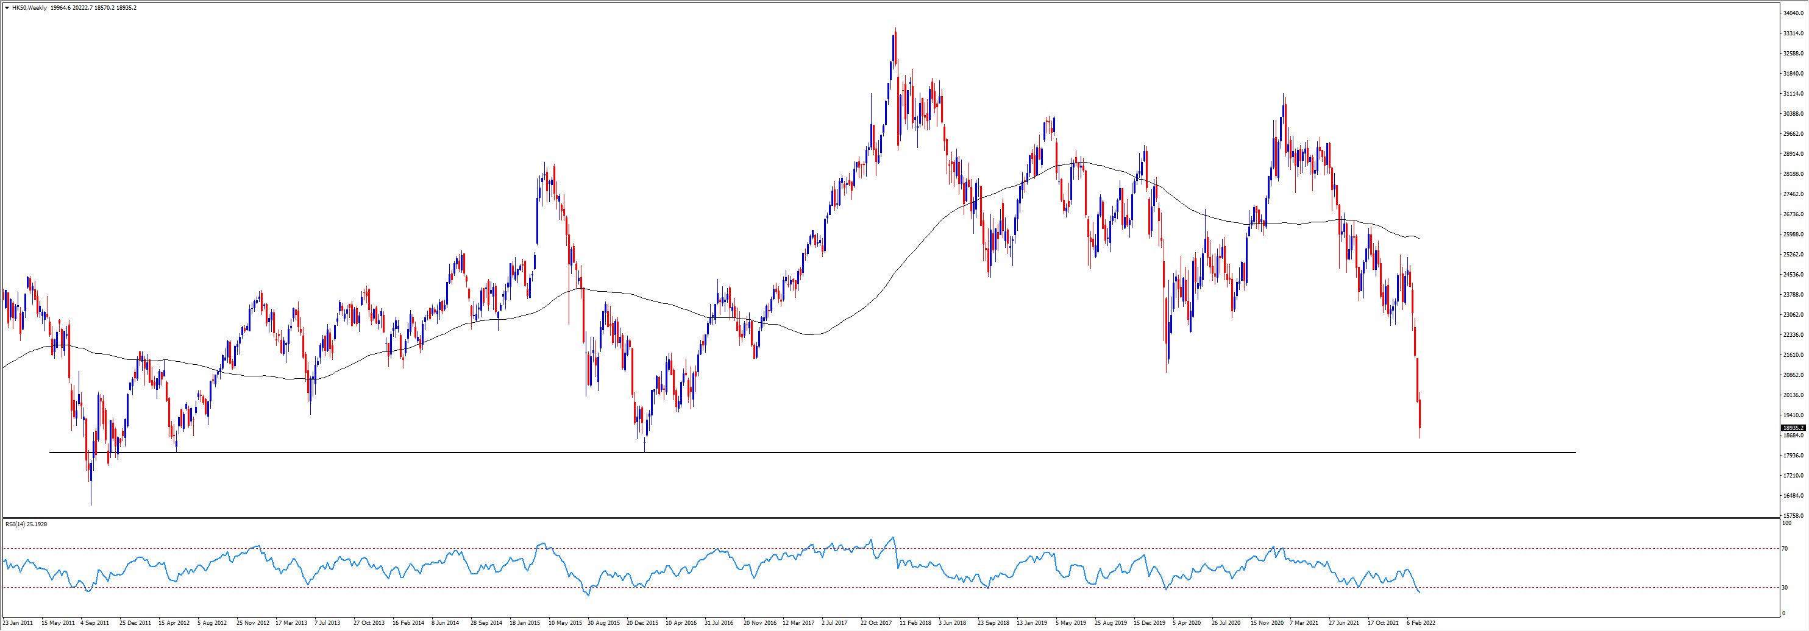The image size is (1809, 631).
Task: Click the 25 Dec 2011 date label
Action: click(135, 623)
